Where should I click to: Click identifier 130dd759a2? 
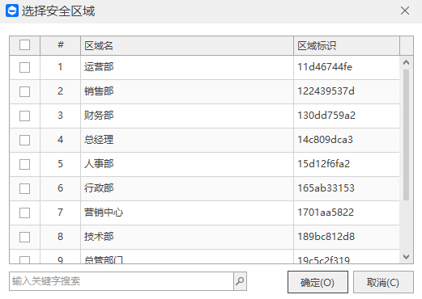tap(326, 116)
